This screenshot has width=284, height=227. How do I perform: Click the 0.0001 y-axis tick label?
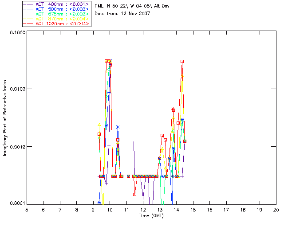16,204
